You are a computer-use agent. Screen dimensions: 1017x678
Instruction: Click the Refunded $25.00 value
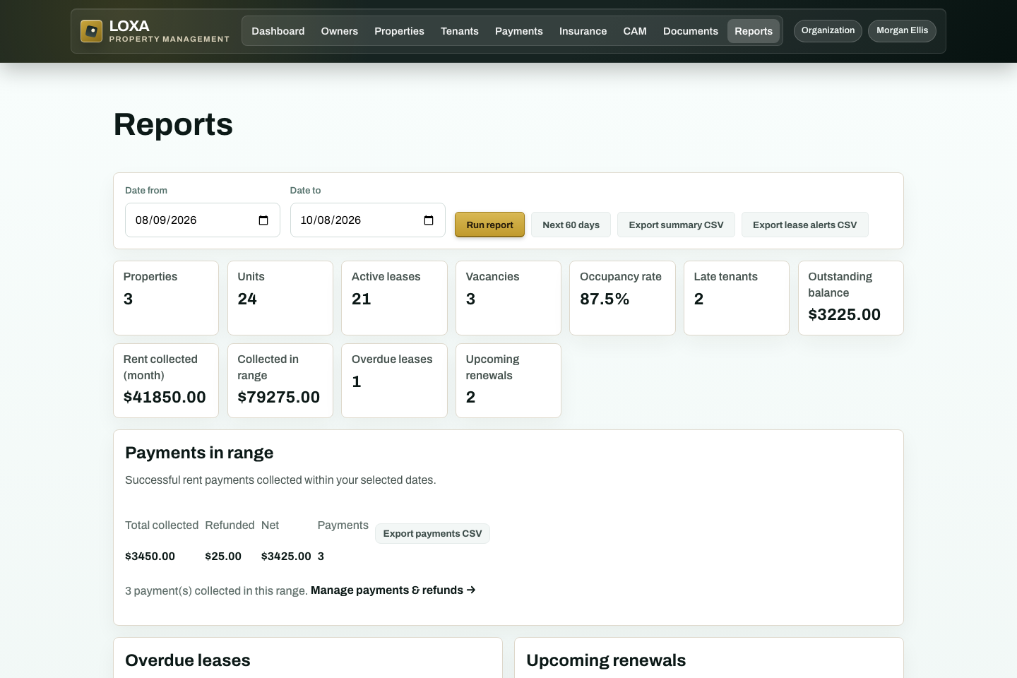click(223, 556)
